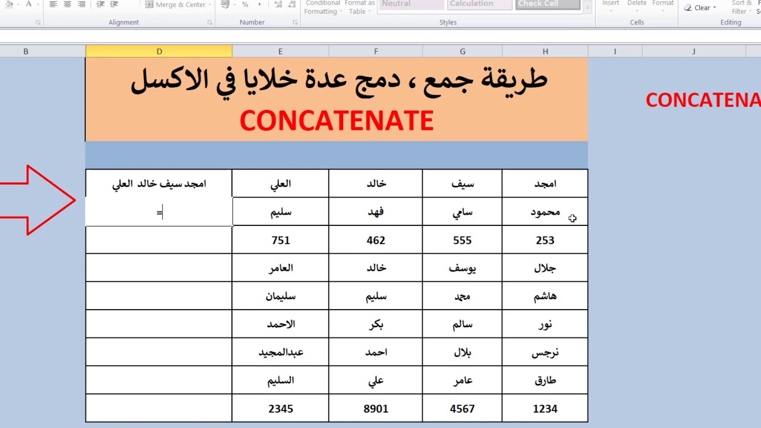Select the cell containing هاشم
Image resolution: width=761 pixels, height=428 pixels.
tap(545, 296)
